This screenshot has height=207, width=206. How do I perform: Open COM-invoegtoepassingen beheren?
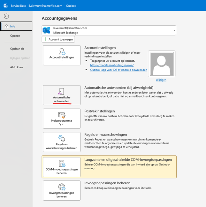pyautogui.click(x=62, y=167)
